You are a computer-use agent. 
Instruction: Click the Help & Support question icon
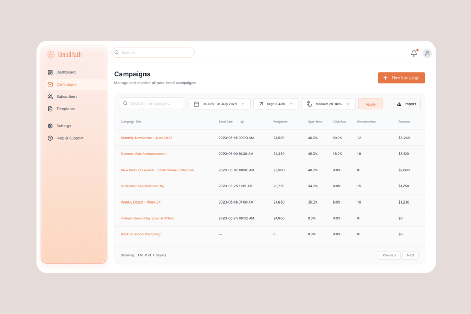(x=50, y=138)
